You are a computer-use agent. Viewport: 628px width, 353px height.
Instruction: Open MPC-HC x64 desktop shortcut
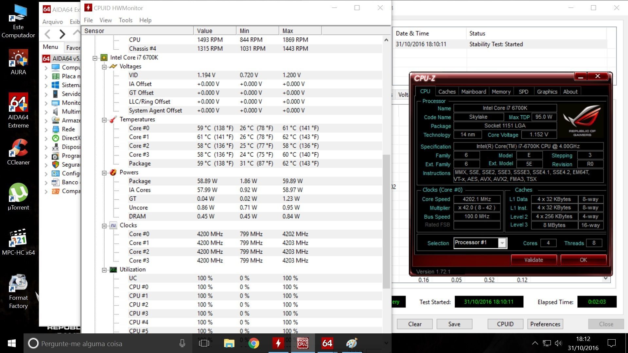click(x=18, y=242)
